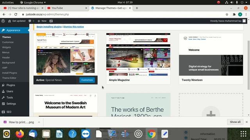Viewport: 250px width, 140px height.
Task: Open the blank document icon in the dock
Action: point(99,134)
